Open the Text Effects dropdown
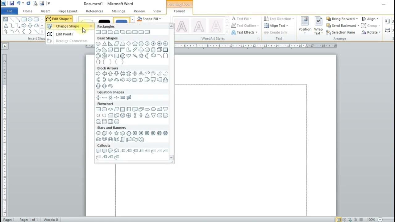The image size is (395, 222). point(244,32)
